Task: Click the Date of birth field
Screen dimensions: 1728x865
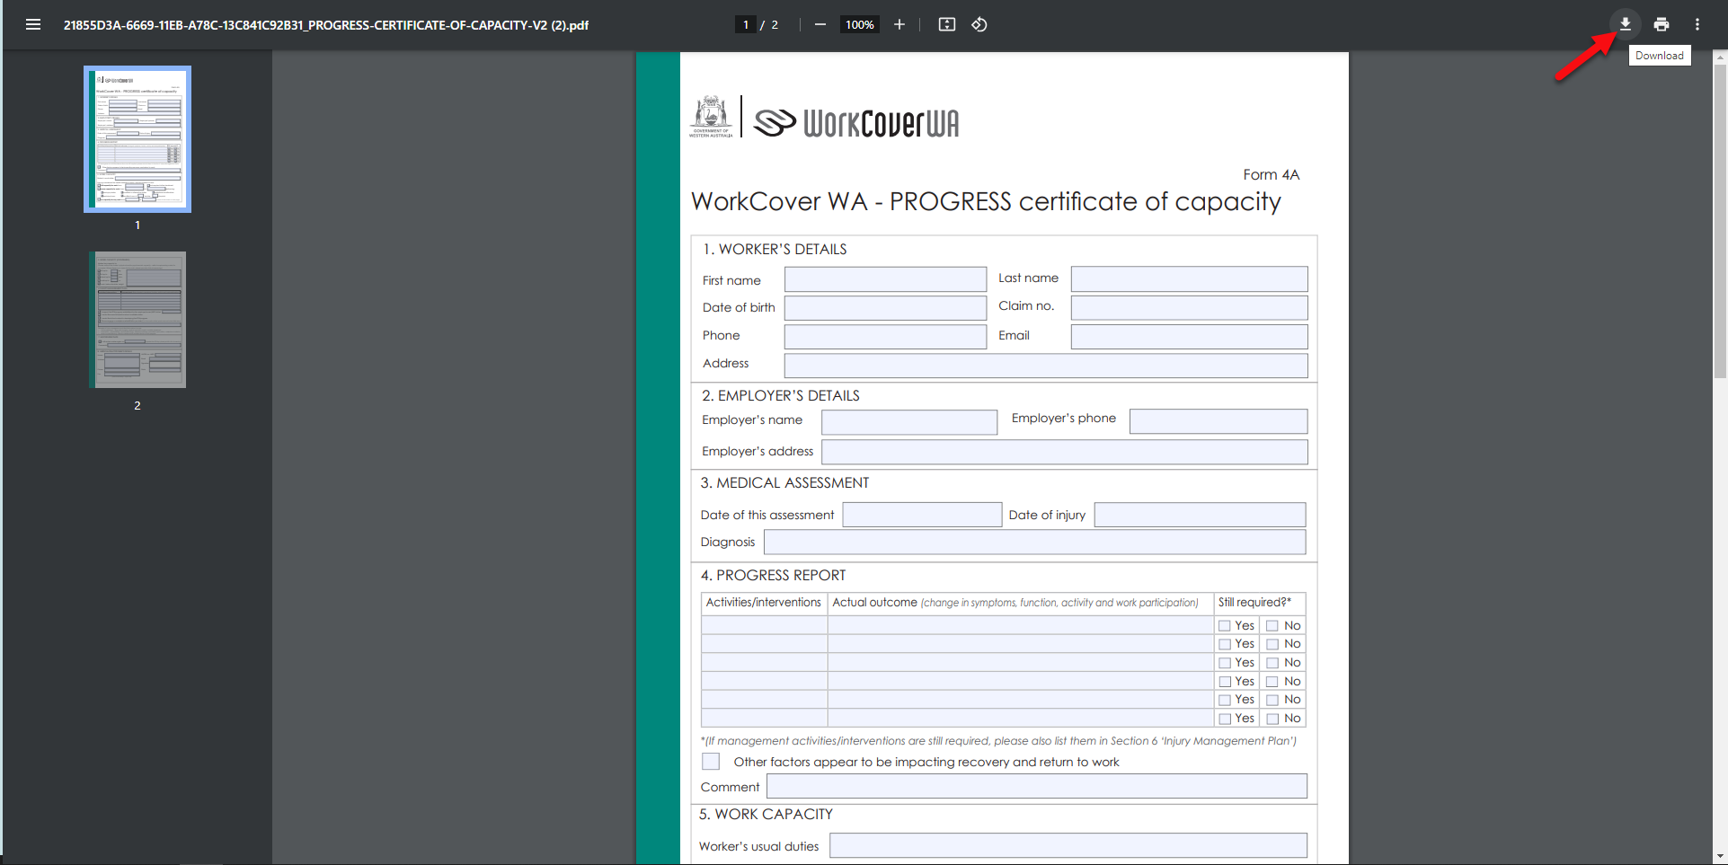Action: (x=885, y=308)
